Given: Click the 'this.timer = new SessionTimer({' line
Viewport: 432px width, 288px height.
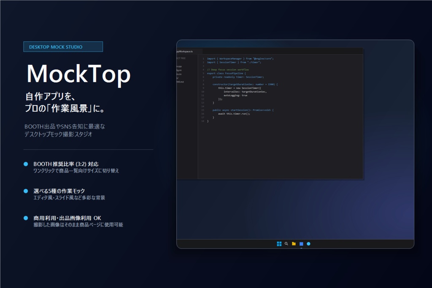Looking at the screenshot, I should (x=240, y=88).
